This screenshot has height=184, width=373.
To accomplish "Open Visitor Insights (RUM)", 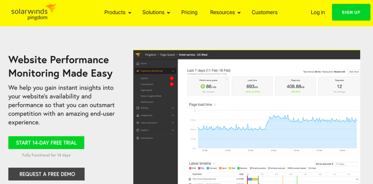I will click(151, 96).
